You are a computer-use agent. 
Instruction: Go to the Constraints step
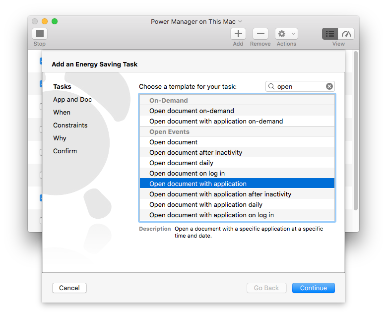pyautogui.click(x=70, y=125)
